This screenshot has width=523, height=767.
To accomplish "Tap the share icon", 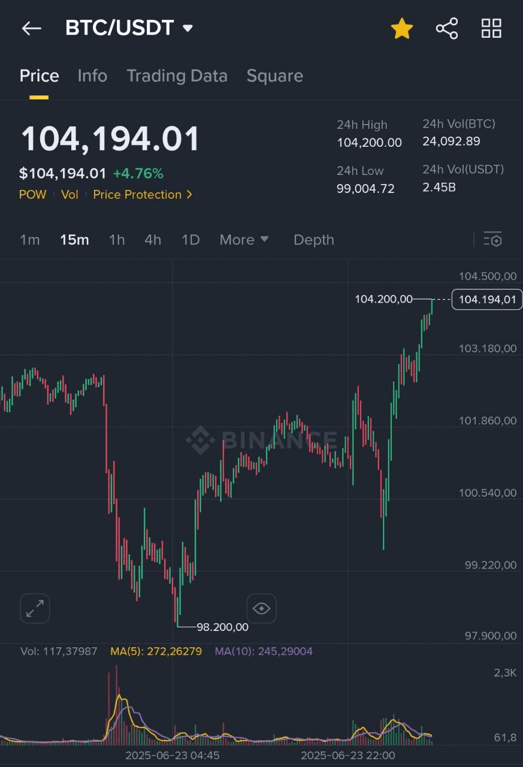I will [447, 28].
